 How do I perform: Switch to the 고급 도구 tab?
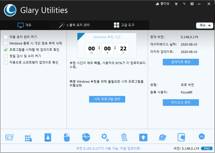[124, 25]
